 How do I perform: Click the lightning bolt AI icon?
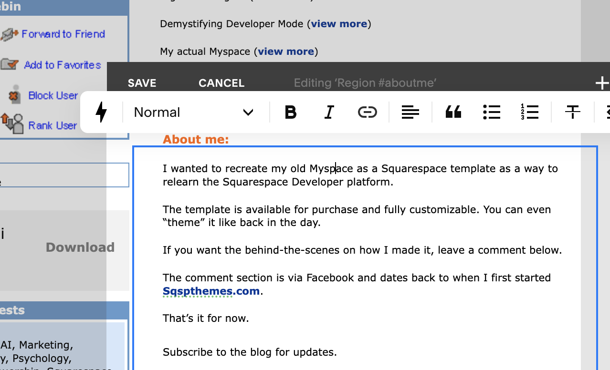click(101, 113)
